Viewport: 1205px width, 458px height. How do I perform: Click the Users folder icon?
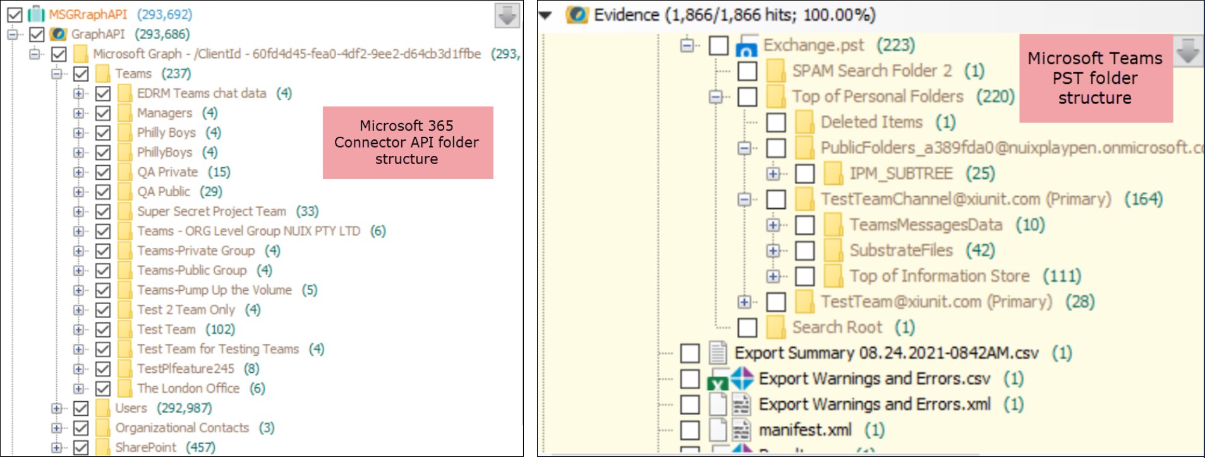tap(103, 408)
